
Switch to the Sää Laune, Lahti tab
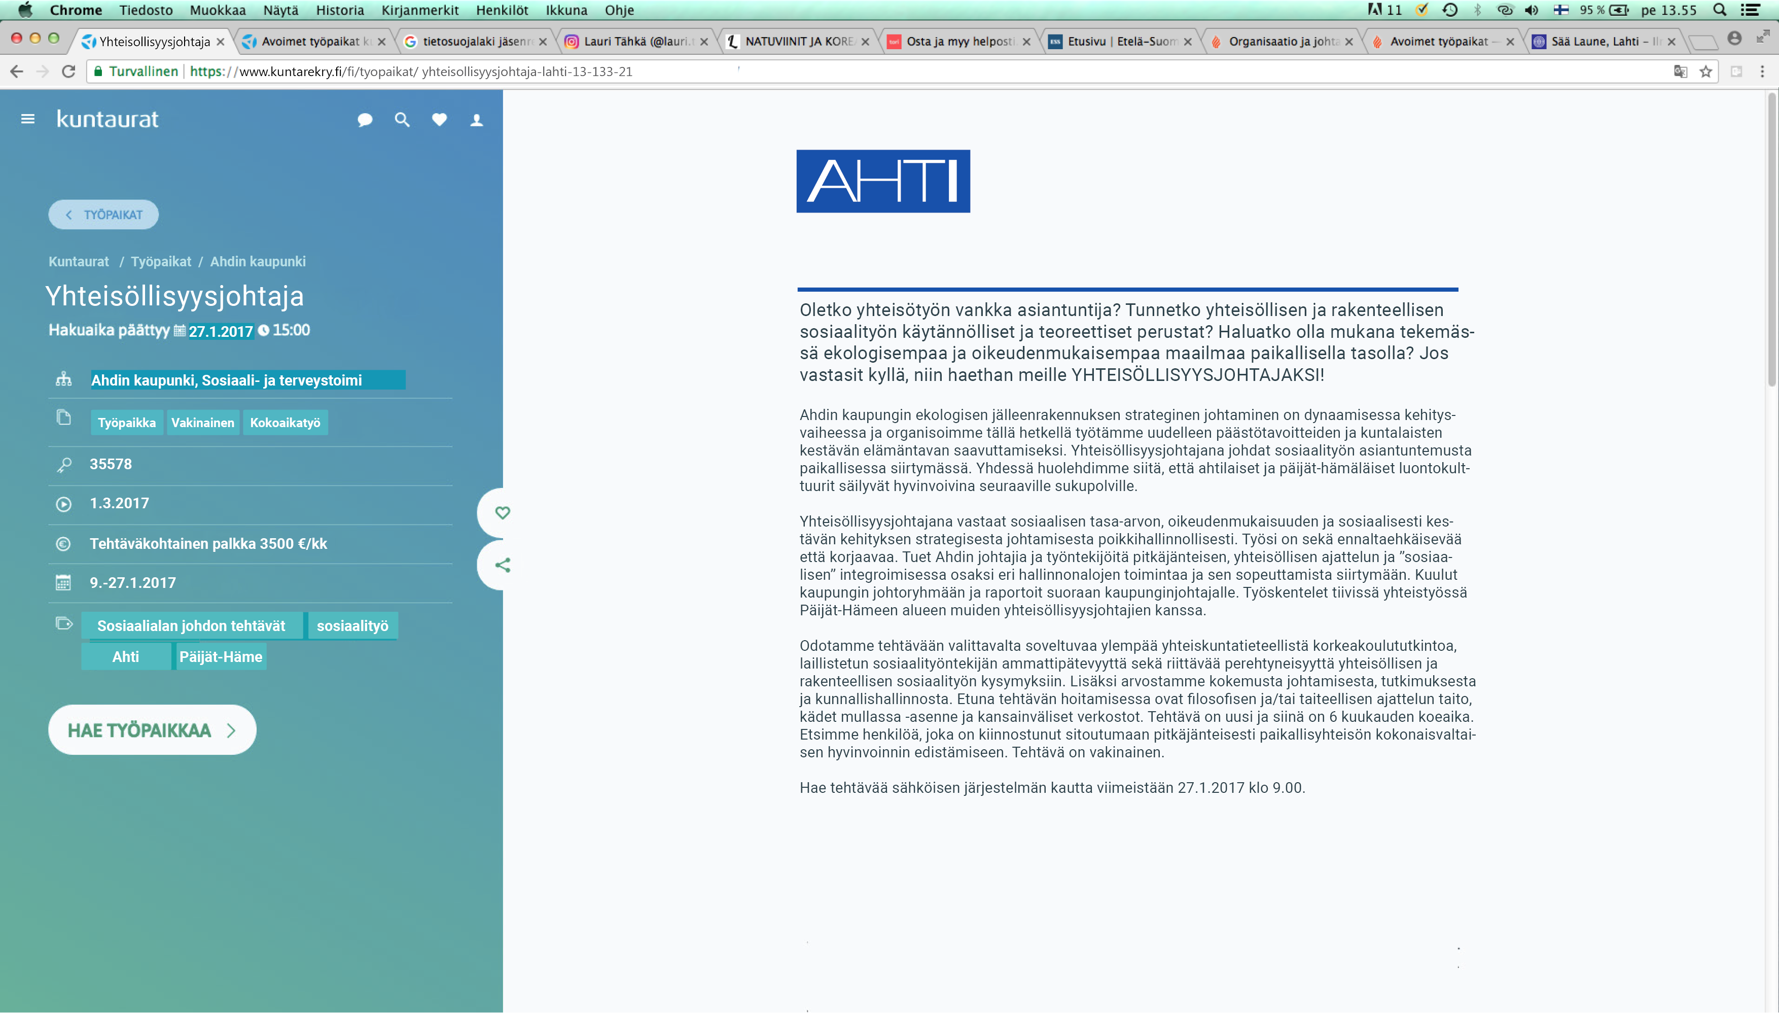pyautogui.click(x=1599, y=42)
